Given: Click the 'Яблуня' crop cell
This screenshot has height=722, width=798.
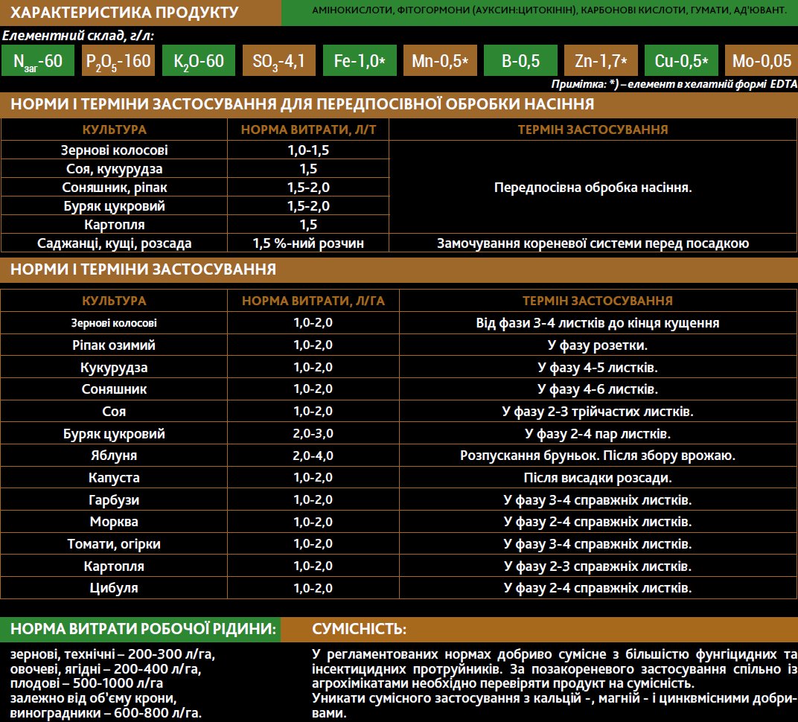Looking at the screenshot, I should (114, 456).
